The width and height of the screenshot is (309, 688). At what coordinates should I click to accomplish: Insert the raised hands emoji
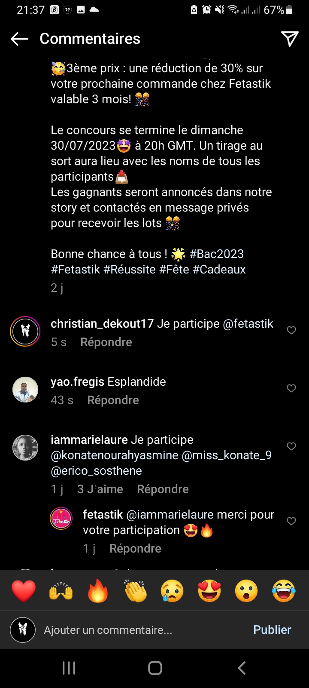point(61,590)
